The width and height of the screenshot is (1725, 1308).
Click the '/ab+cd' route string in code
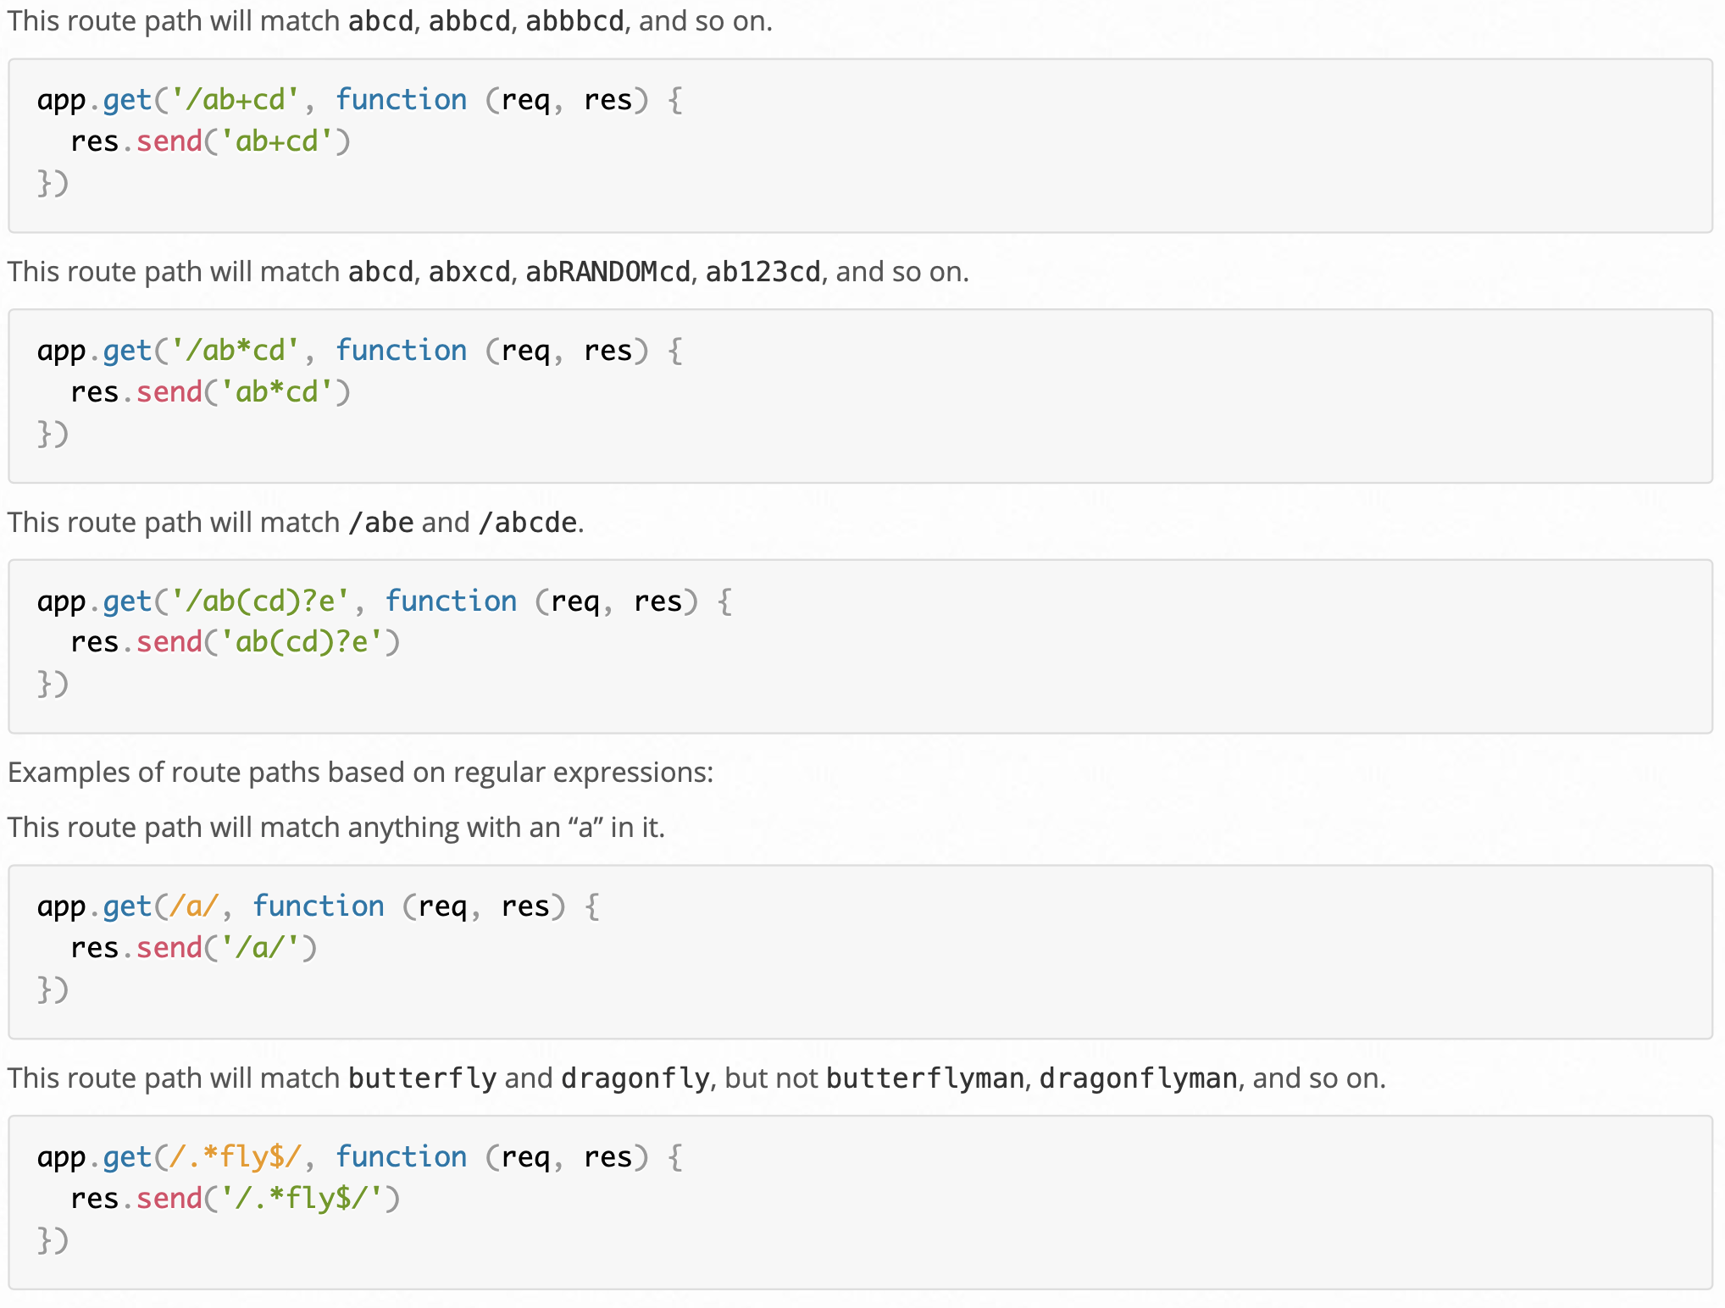tap(235, 100)
